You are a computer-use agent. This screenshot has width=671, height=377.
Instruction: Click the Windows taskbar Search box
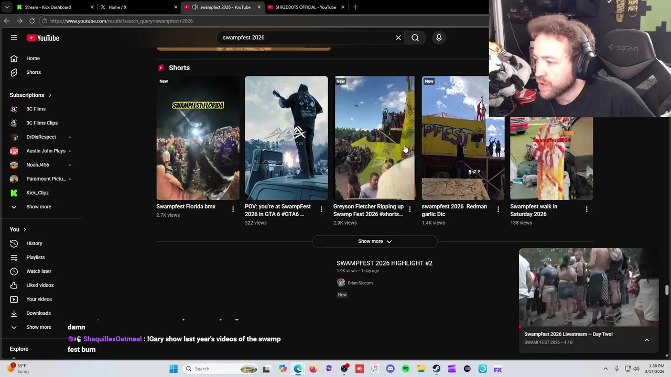[x=220, y=369]
